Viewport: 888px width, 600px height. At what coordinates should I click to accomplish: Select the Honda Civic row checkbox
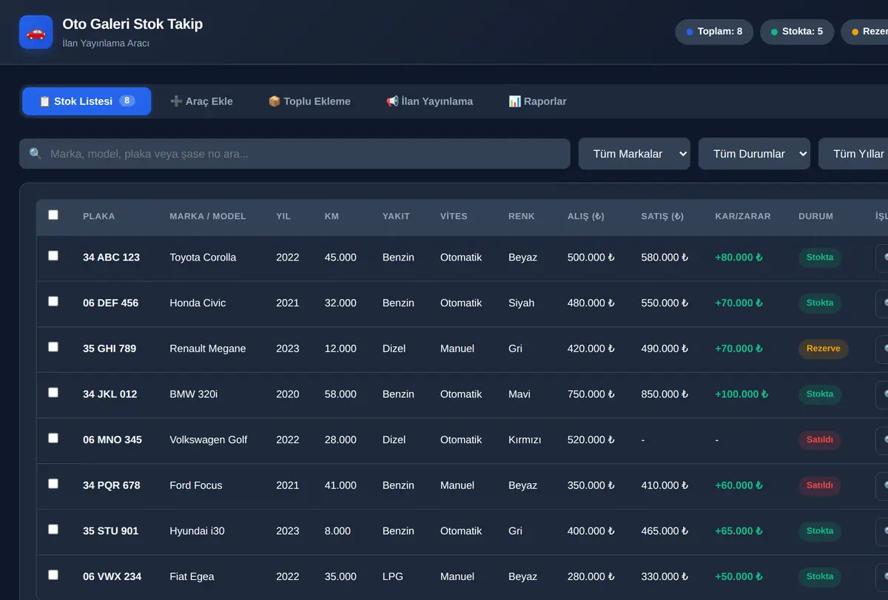53,302
